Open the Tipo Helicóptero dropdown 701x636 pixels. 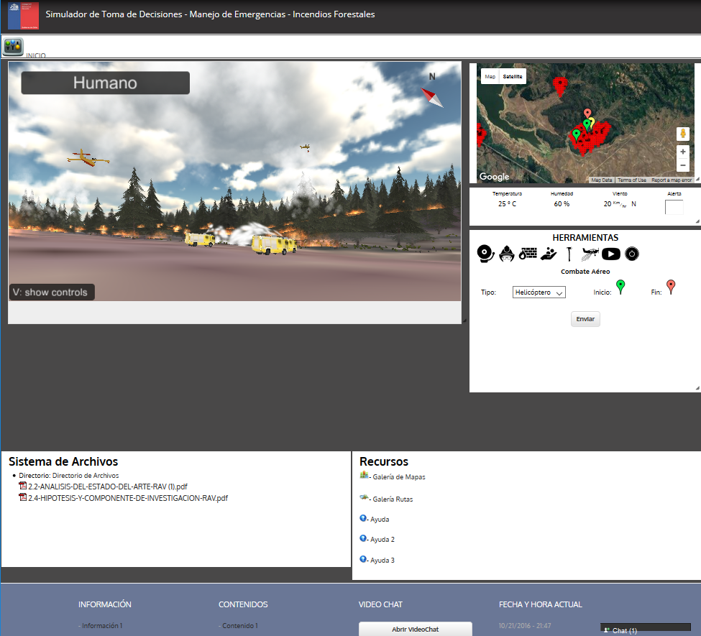tap(539, 292)
